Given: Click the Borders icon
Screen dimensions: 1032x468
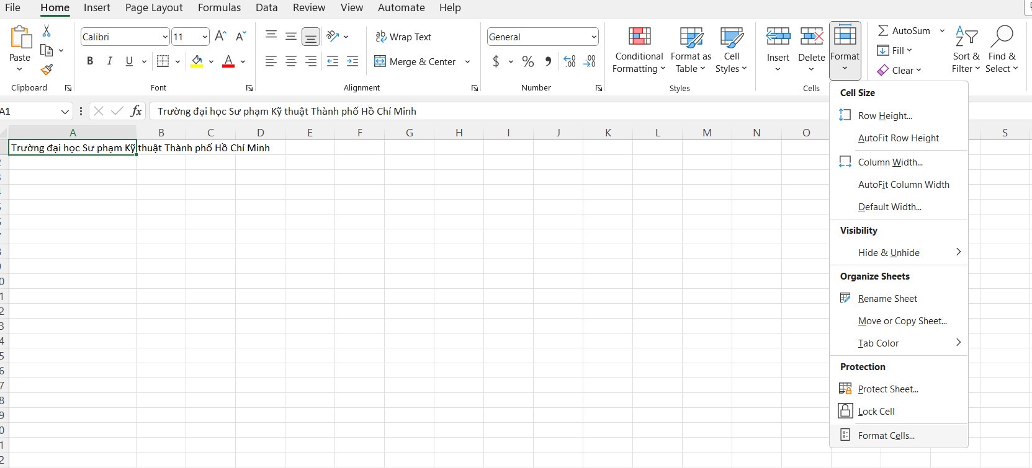Looking at the screenshot, I should click(163, 61).
